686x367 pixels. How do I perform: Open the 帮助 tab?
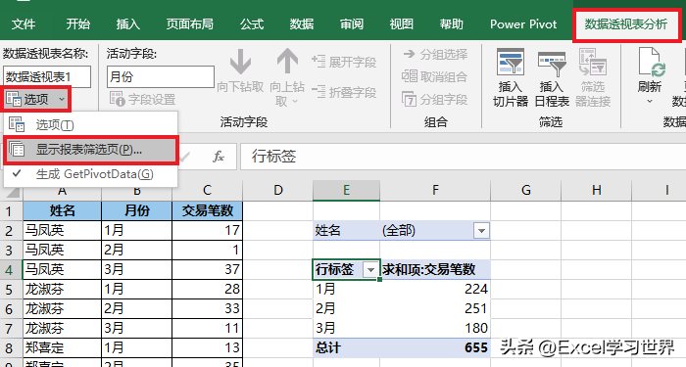[x=451, y=23]
